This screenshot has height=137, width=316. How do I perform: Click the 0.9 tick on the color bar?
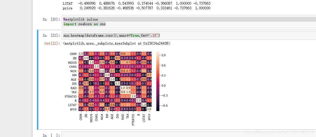click(163, 55)
